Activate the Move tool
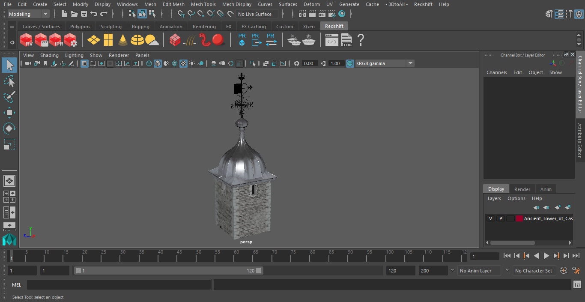The width and height of the screenshot is (585, 302). [9, 113]
